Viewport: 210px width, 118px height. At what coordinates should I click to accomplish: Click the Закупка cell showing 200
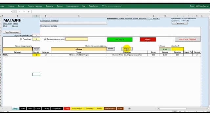pyautogui.click(x=177, y=55)
